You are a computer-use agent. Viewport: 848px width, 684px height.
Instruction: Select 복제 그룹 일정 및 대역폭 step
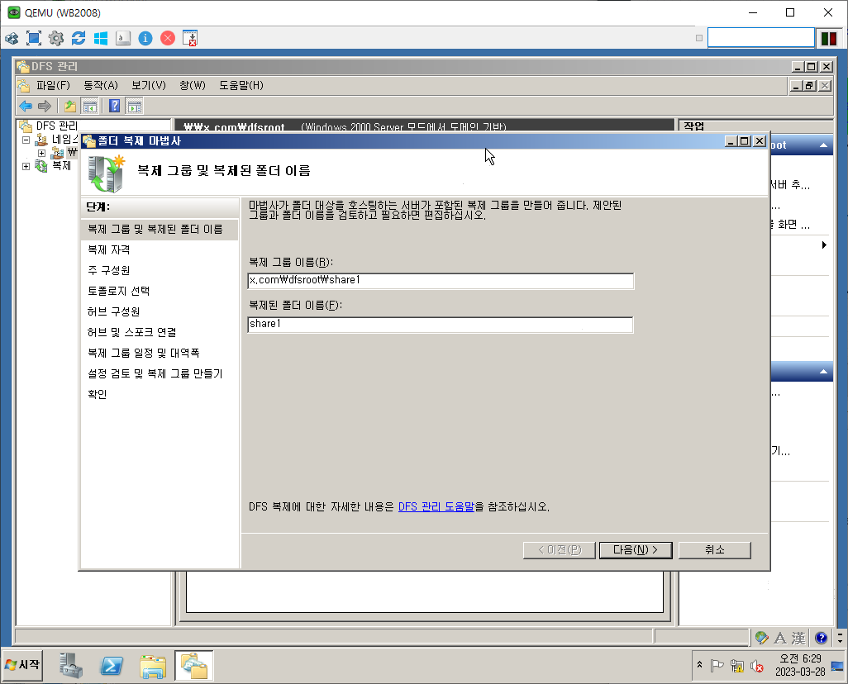pos(144,353)
